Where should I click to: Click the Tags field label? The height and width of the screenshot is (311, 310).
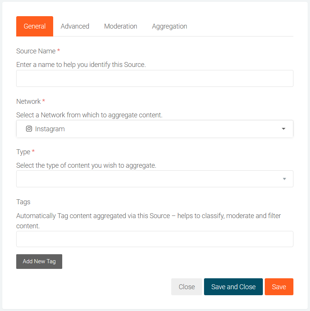(23, 202)
